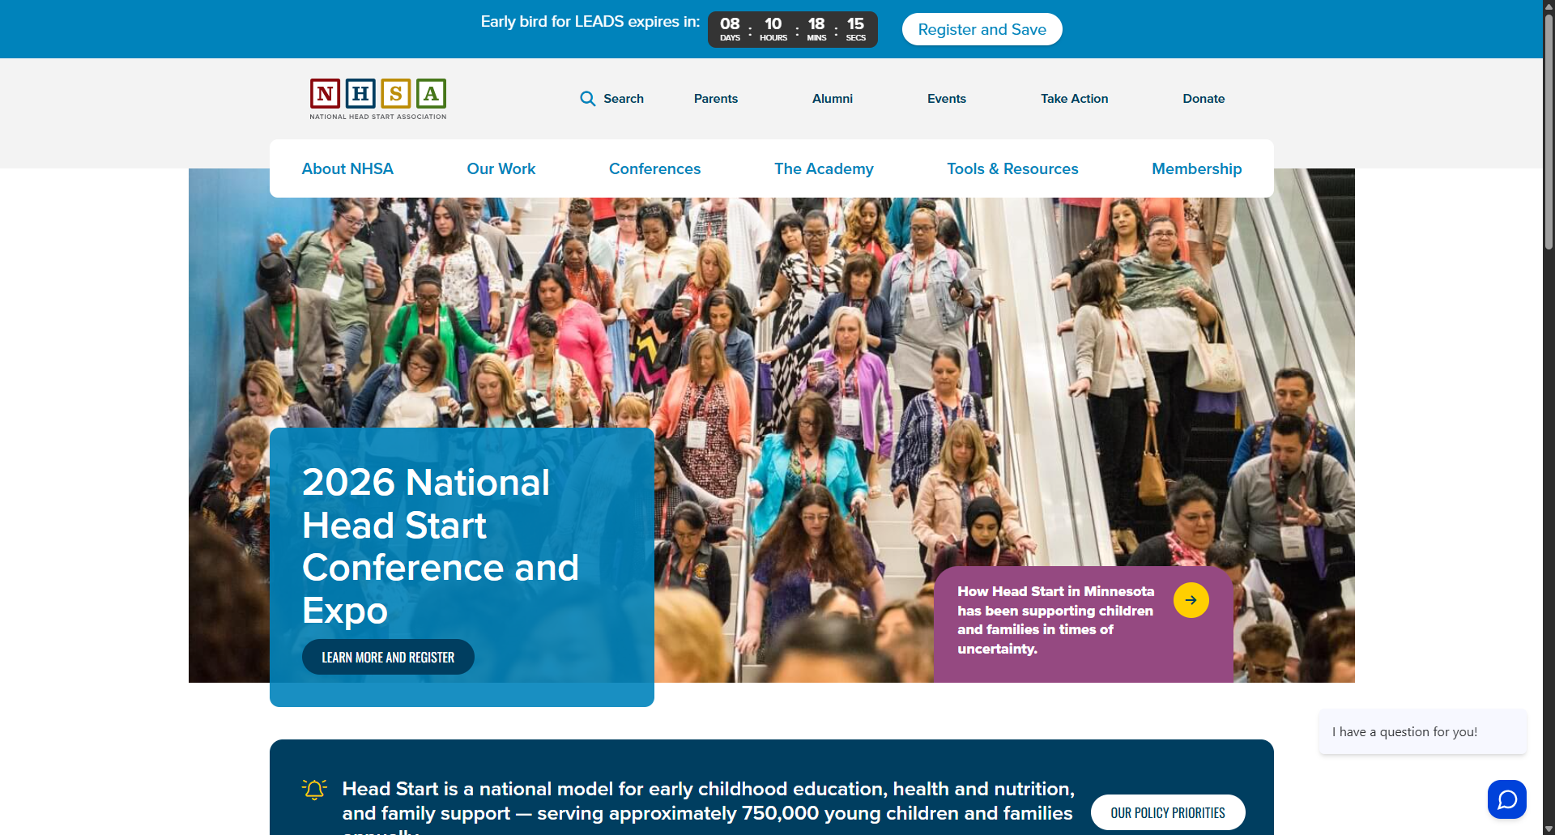Go to Events page
The height and width of the screenshot is (835, 1555).
[946, 99]
